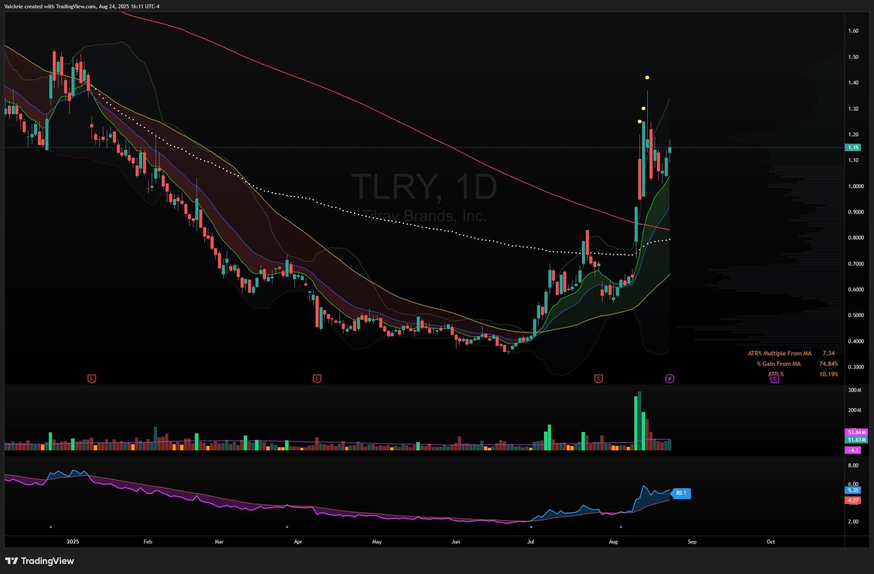
Task: Click the red earnings E marker in late July
Action: click(x=599, y=378)
